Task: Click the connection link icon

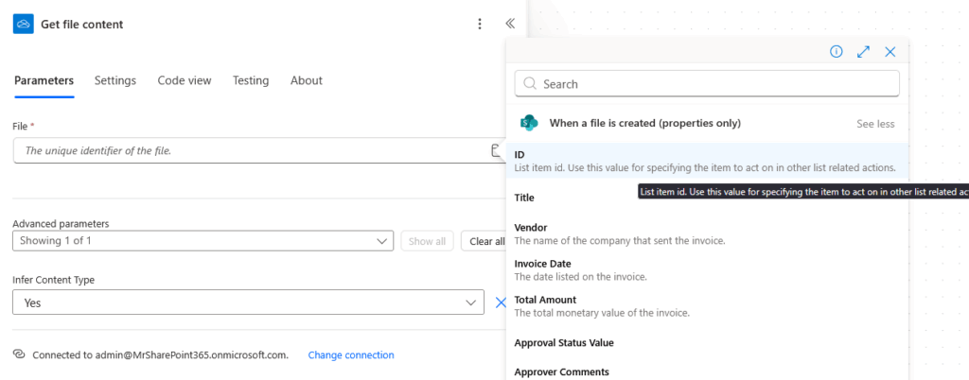Action: pyautogui.click(x=19, y=354)
